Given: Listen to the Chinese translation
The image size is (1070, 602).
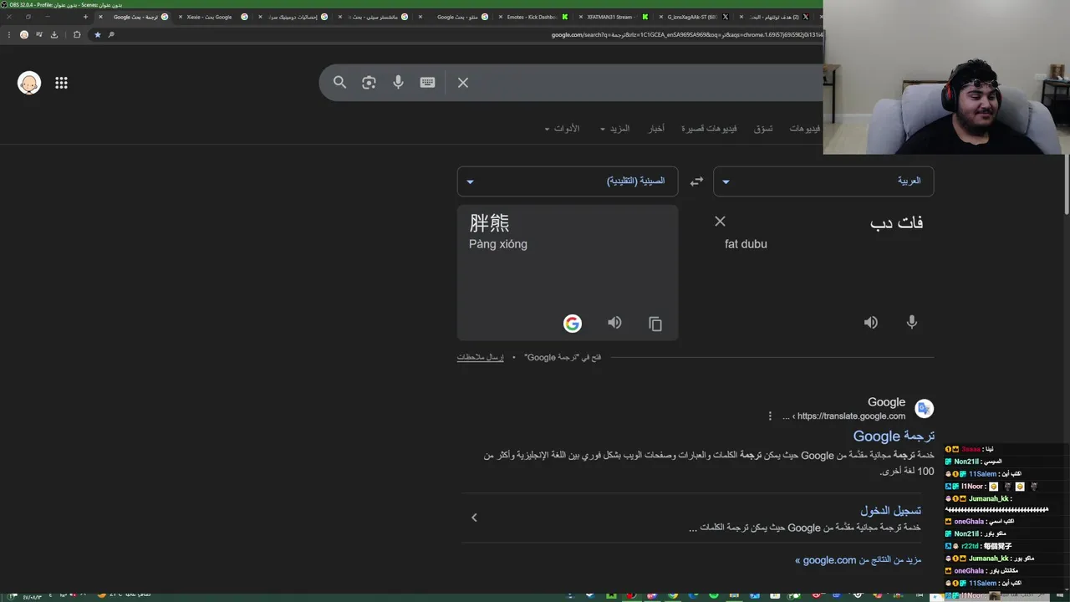Looking at the screenshot, I should [x=614, y=323].
